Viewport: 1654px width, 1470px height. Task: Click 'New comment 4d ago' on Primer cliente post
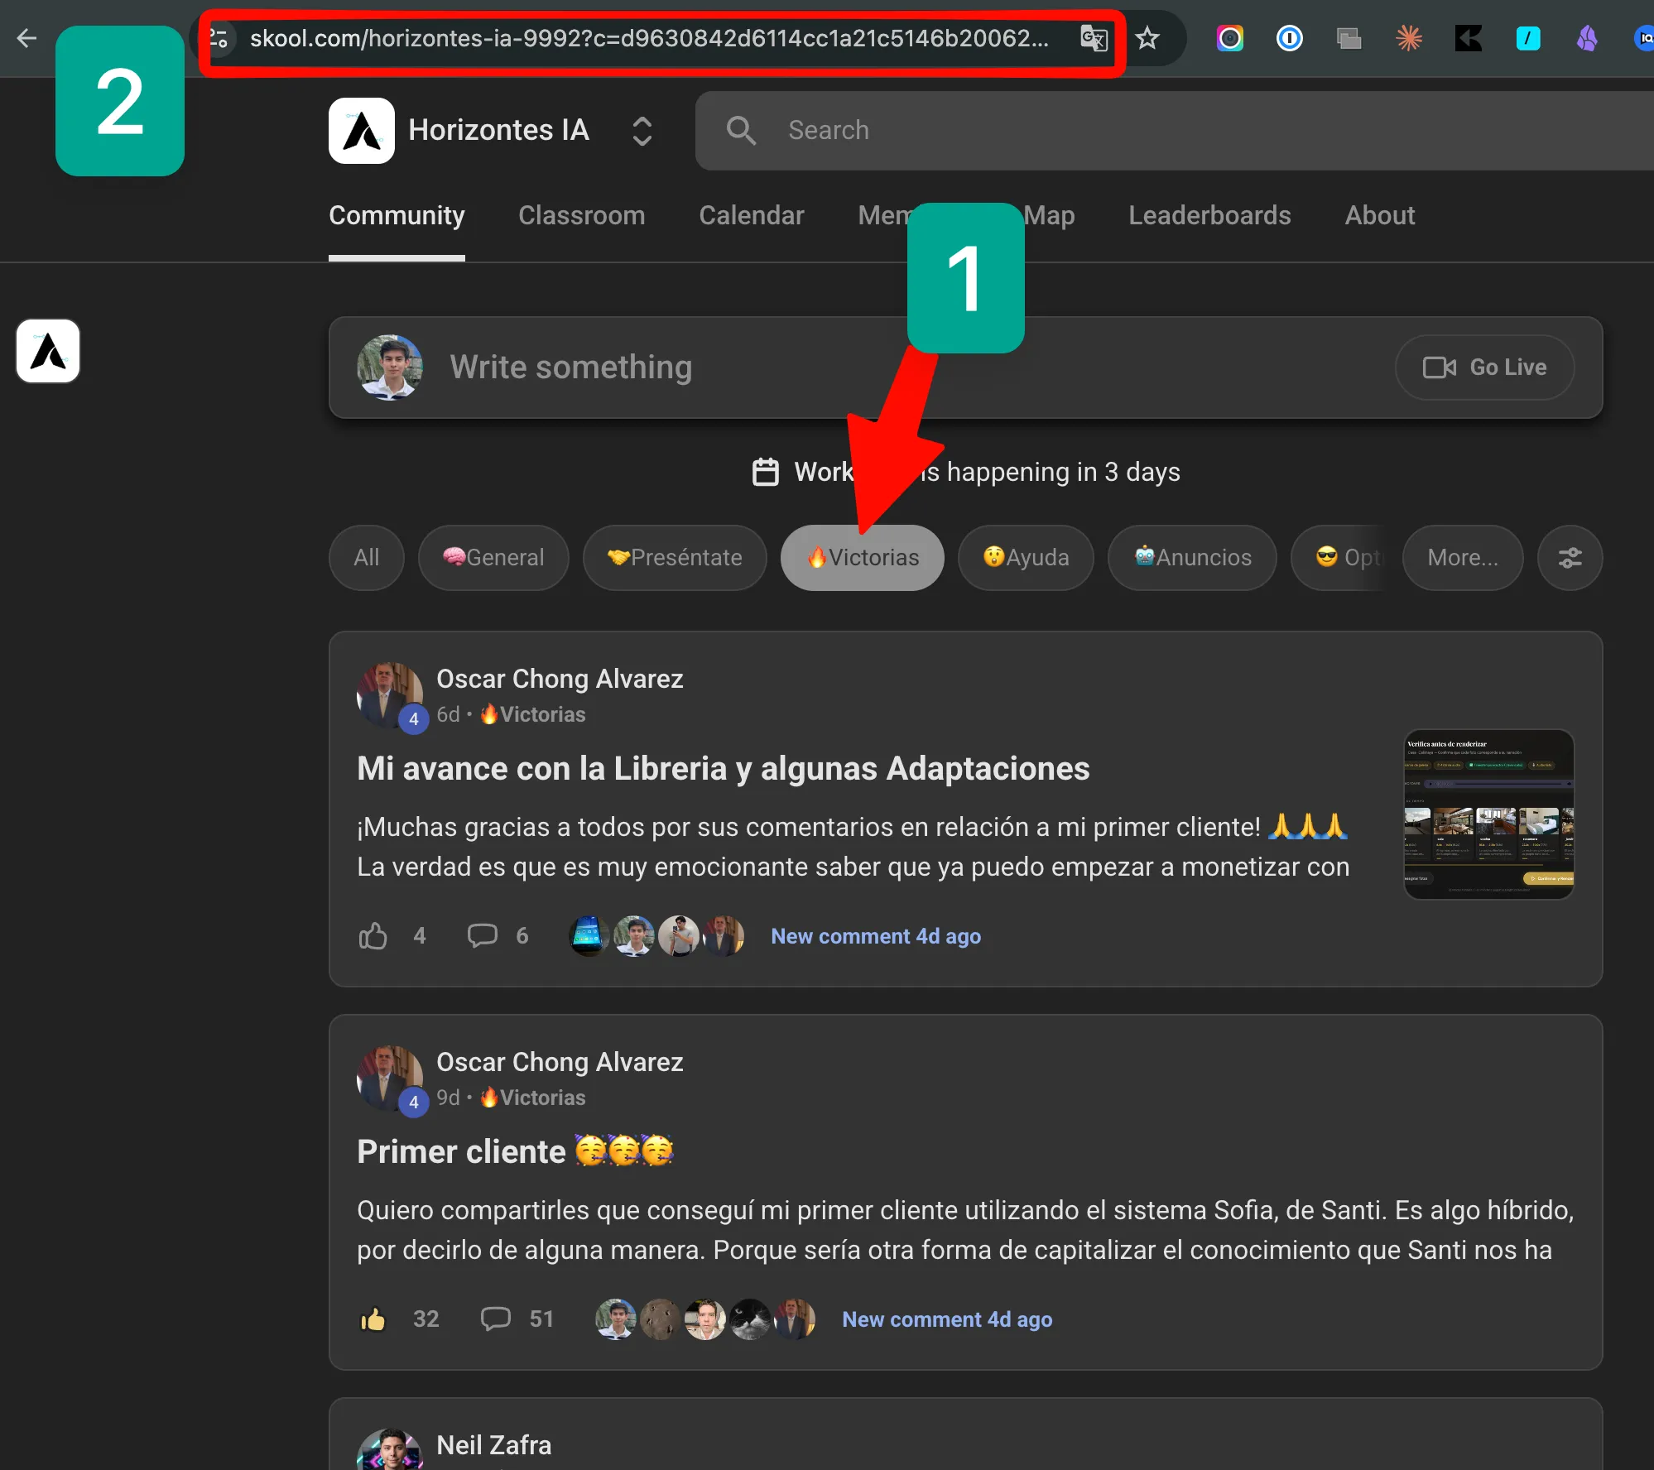947,1319
